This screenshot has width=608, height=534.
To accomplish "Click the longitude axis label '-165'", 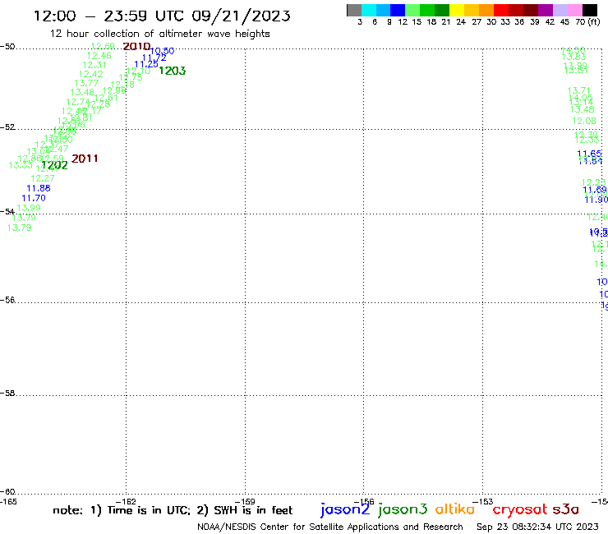I will tap(8, 501).
